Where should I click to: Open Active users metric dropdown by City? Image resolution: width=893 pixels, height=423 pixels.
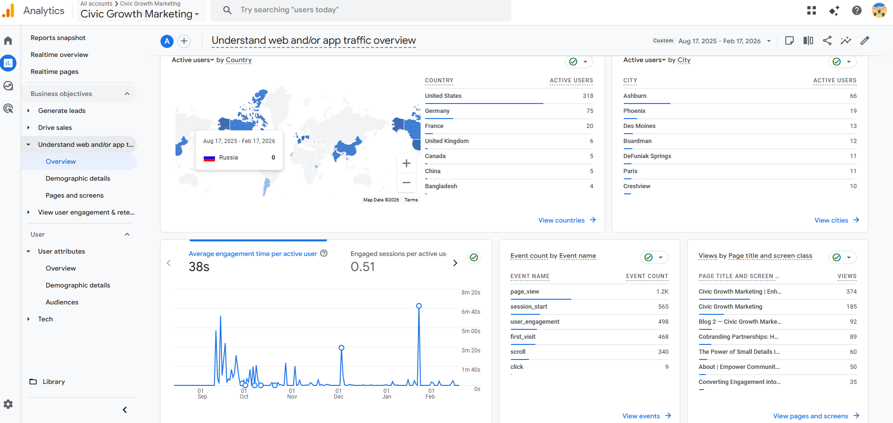coord(645,60)
